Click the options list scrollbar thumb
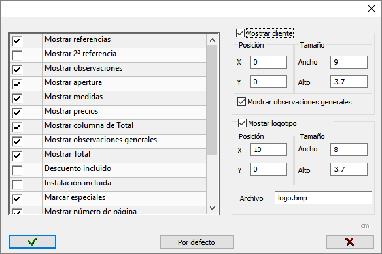The width and height of the screenshot is (382, 254). click(x=212, y=100)
